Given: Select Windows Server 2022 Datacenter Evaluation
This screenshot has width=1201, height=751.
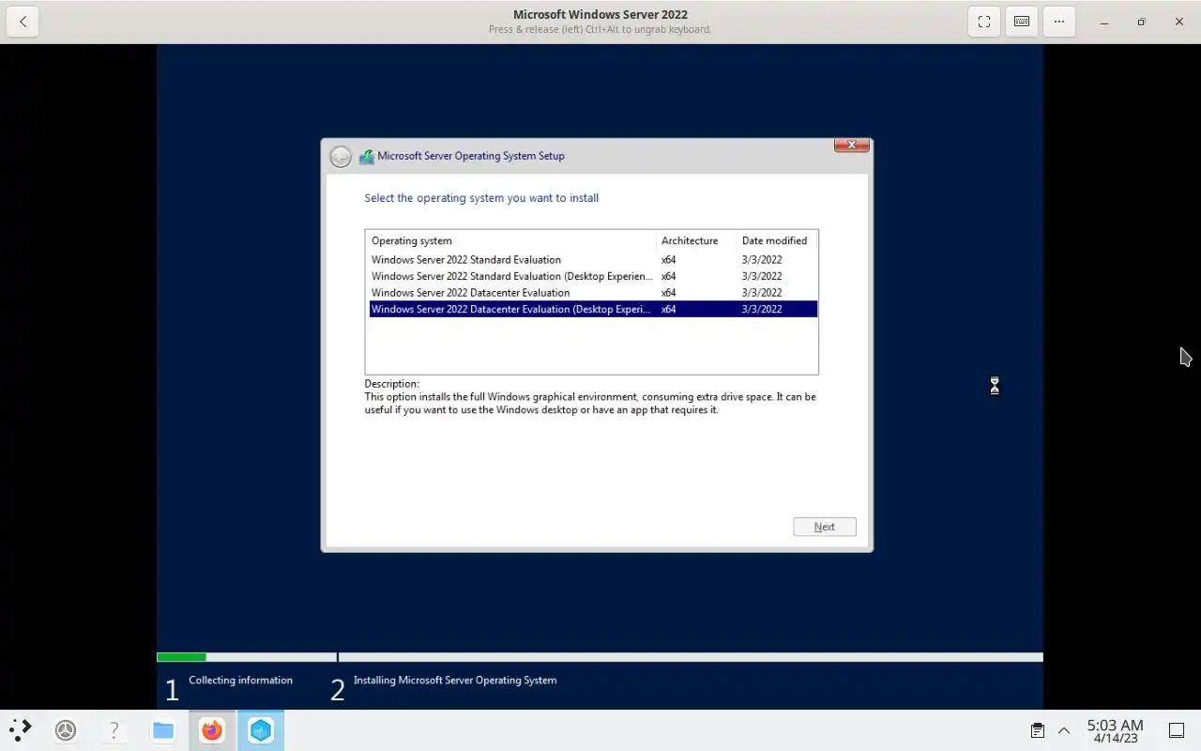Looking at the screenshot, I should [593, 293].
